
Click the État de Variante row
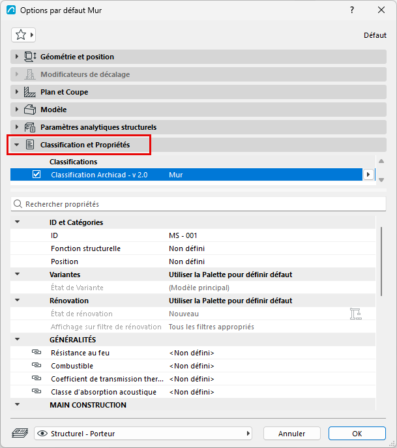193,288
